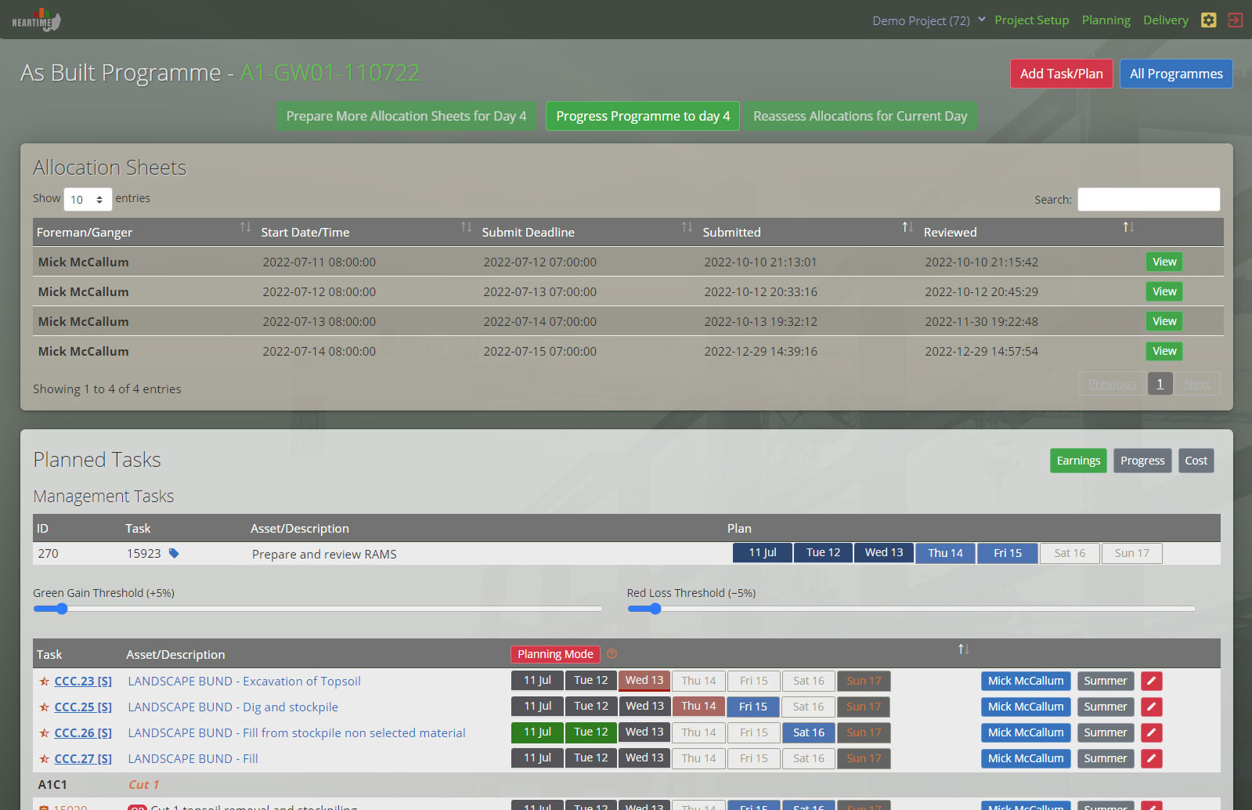Viewport: 1252px width, 810px height.
Task: Toggle Thu 14 in Prepare and review RAMS plan
Action: pyautogui.click(x=945, y=553)
